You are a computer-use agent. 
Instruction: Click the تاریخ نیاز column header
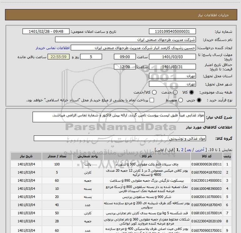(26, 156)
